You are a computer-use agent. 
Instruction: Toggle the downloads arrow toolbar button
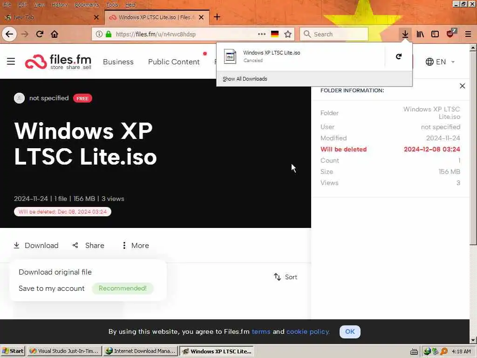click(405, 34)
